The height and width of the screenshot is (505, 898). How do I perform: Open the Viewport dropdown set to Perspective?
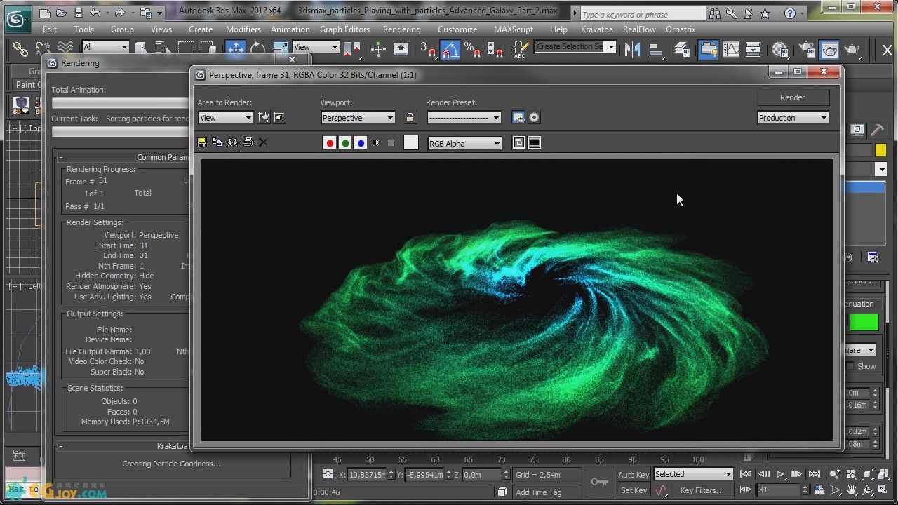tap(358, 118)
